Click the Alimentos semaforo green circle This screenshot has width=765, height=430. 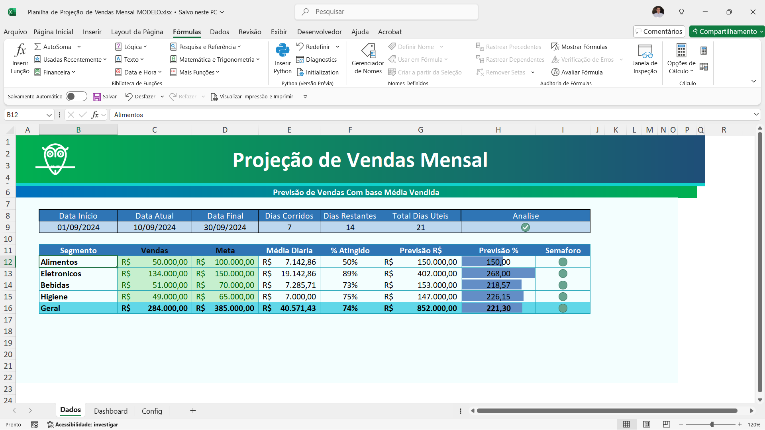[563, 262]
